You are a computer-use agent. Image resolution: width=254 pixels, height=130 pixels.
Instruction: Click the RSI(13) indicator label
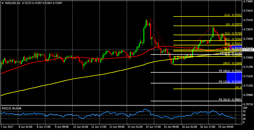coord(7,108)
